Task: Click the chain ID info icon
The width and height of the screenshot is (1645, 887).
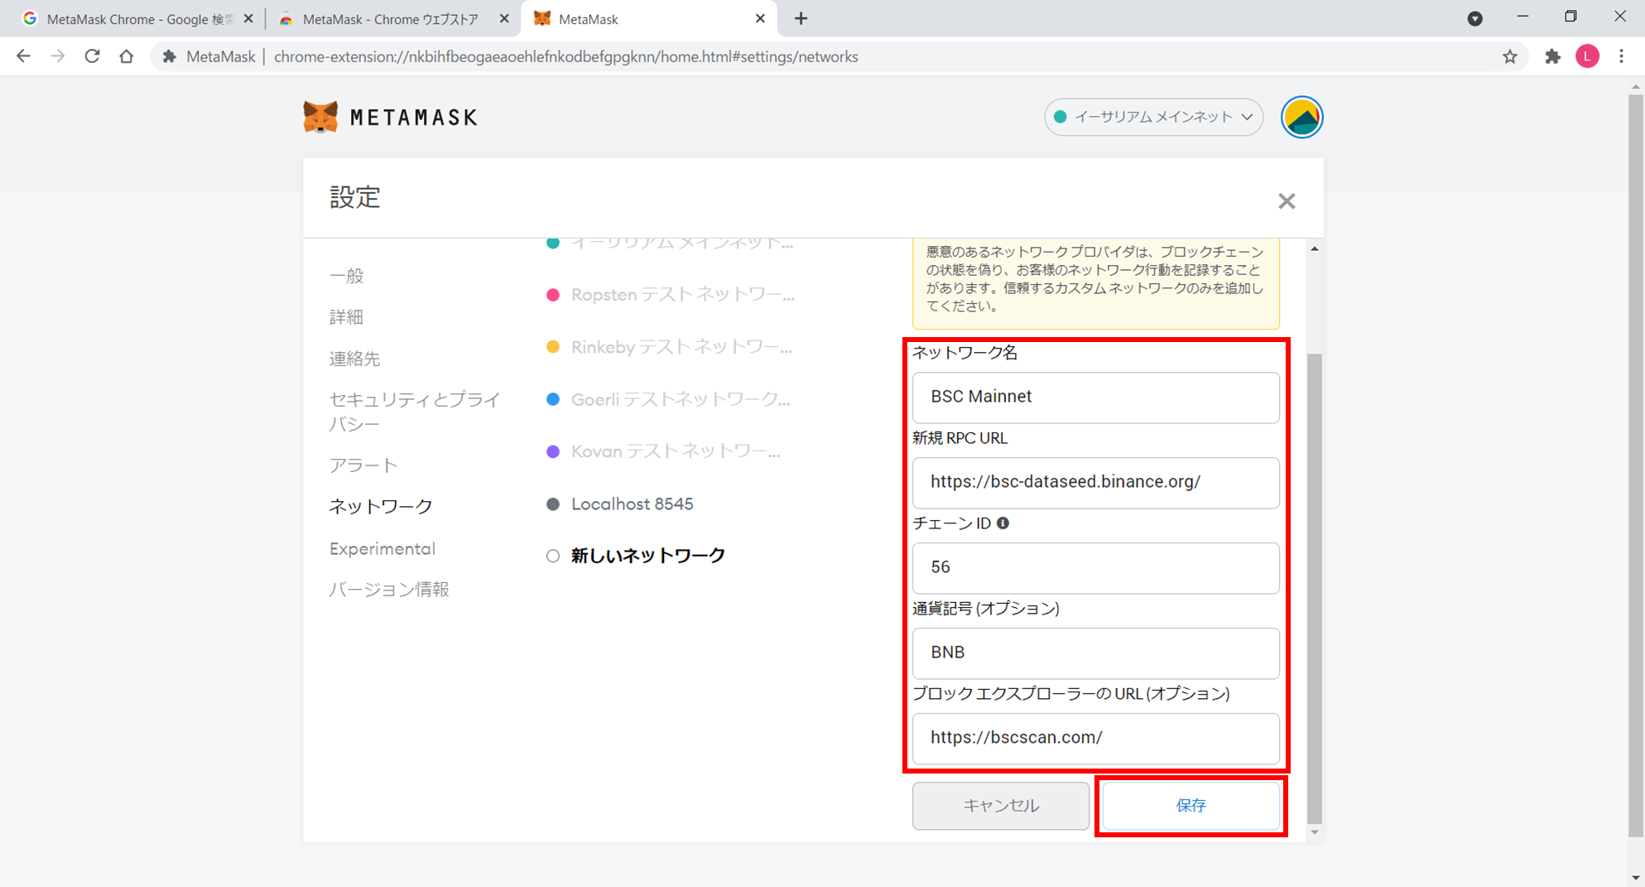Action: click(x=1003, y=523)
